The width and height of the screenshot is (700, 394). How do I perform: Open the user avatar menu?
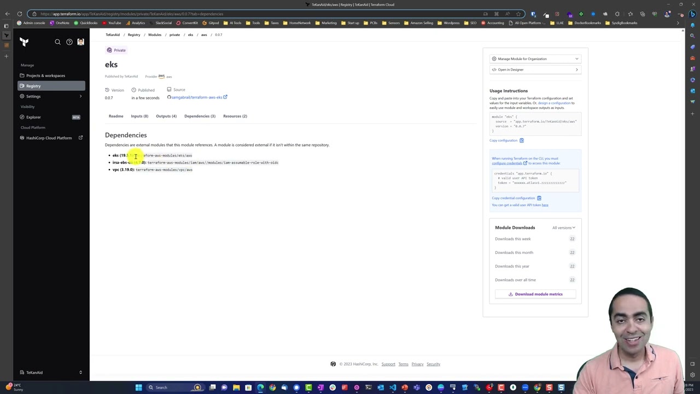(x=80, y=42)
